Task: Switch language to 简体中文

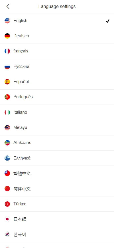Action: 57,189
